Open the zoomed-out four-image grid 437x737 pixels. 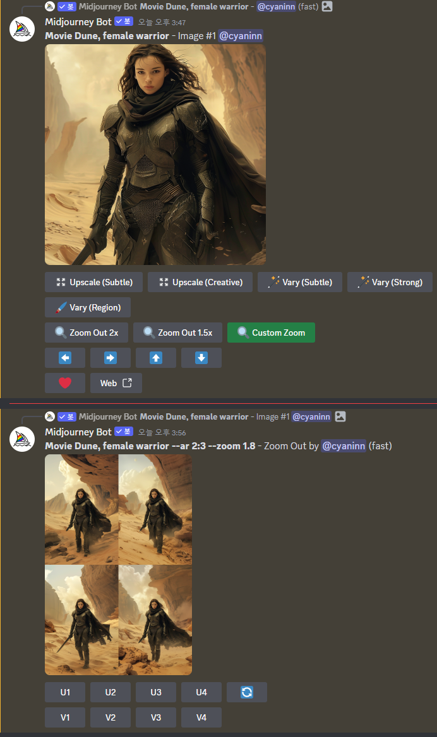(119, 565)
